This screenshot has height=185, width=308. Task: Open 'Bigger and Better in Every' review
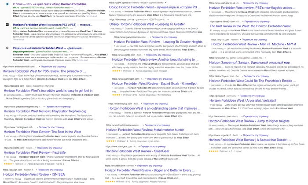click(150, 170)
